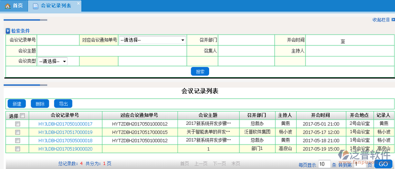The width and height of the screenshot is (395, 169).
Task: Click the home icon on 首页 tab
Action: tap(7, 6)
